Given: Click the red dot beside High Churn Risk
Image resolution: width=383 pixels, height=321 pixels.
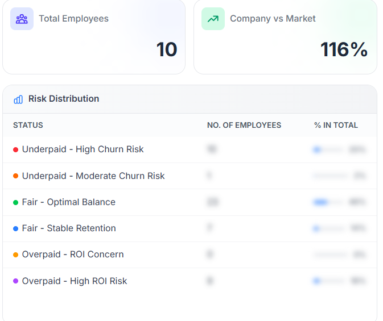Looking at the screenshot, I should point(16,149).
